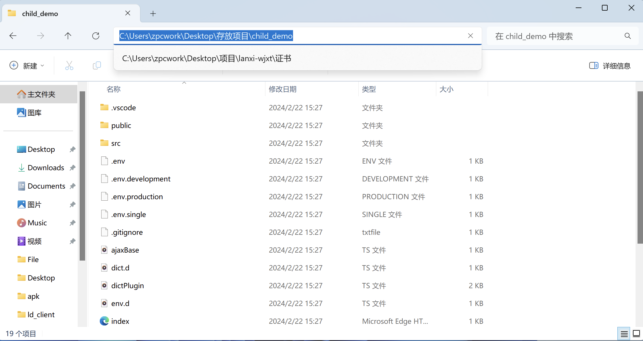This screenshot has width=643, height=341.
Task: Switch to large thumbnails view icon
Action: tap(636, 334)
